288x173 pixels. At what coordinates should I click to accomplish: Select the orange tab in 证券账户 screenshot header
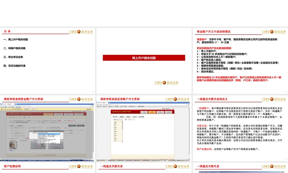[152, 112]
